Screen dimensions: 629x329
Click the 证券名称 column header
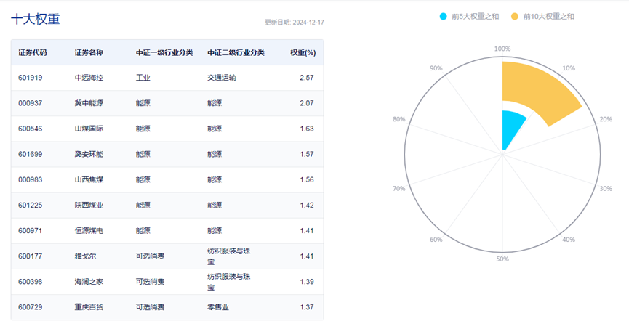click(x=89, y=52)
